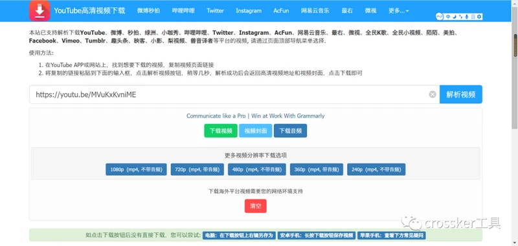The image size is (518, 246).
Task: Start voice input with microphone icon
Action: [467, 17]
